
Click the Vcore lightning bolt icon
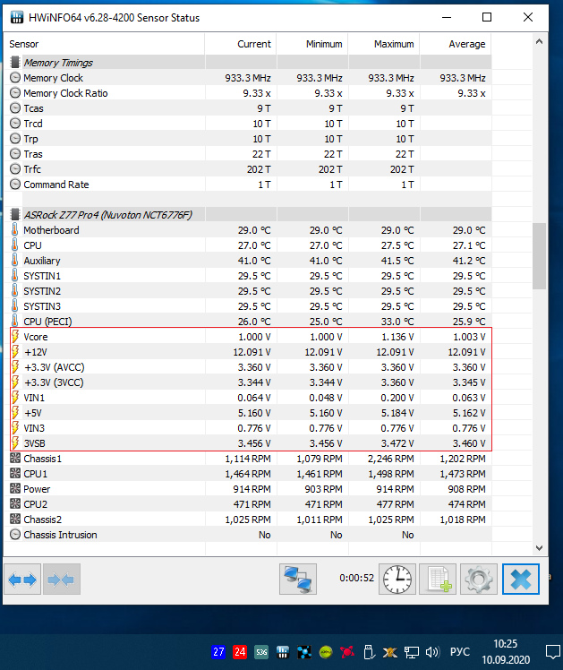(x=15, y=337)
